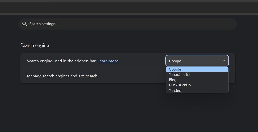Viewport: 258px width, 132px height.
Task: Click the blank page area below the settings card
Action: click(101, 108)
